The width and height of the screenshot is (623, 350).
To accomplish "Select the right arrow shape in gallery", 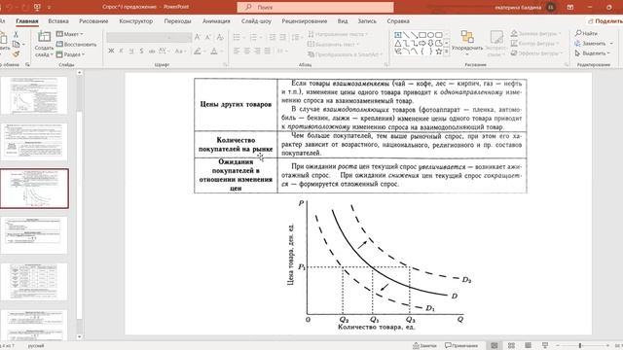I will pos(422,43).
